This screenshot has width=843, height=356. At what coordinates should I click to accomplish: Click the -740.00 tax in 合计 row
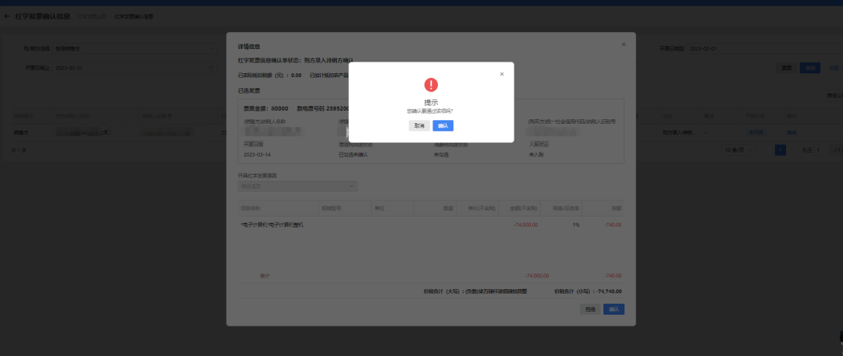click(x=613, y=276)
